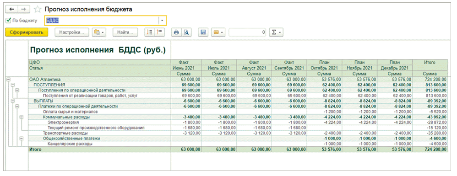Click the БДДС budget input field
The image size is (457, 176).
(x=102, y=21)
